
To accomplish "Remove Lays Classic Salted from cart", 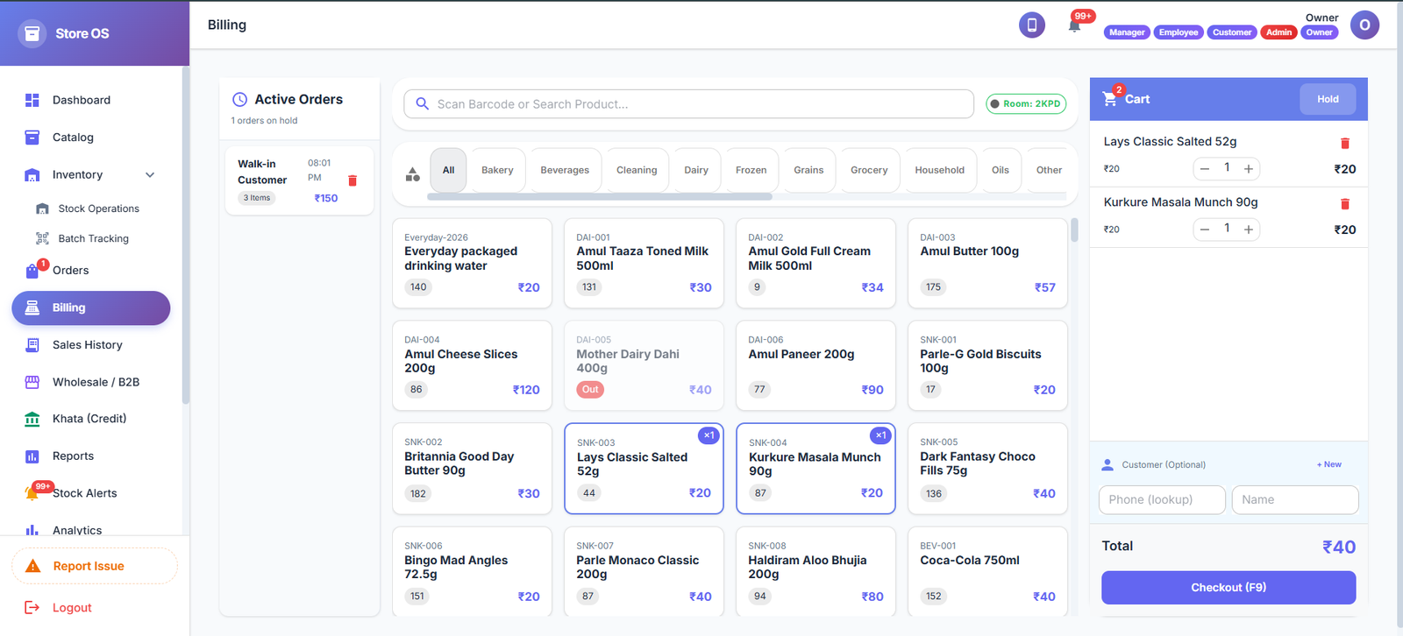I will (x=1345, y=144).
